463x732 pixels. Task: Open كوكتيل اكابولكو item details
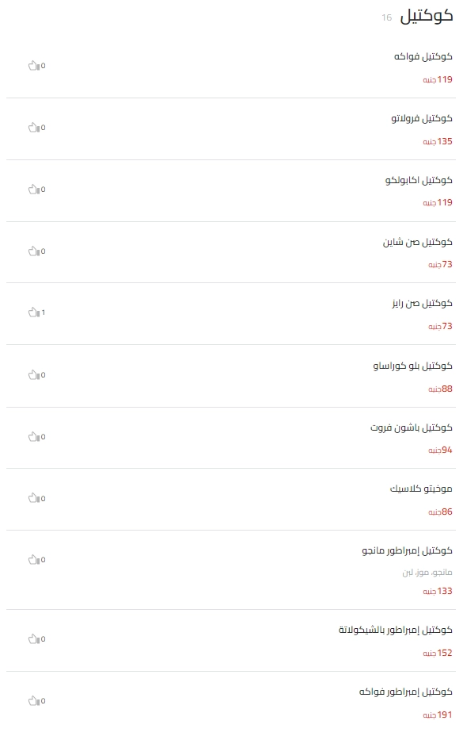[419, 180]
